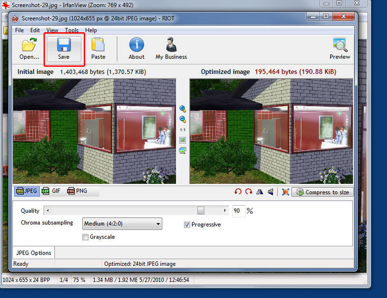Click the IrfanView red splat icon
Screen dimensions: 387x298
pos(5,5)
